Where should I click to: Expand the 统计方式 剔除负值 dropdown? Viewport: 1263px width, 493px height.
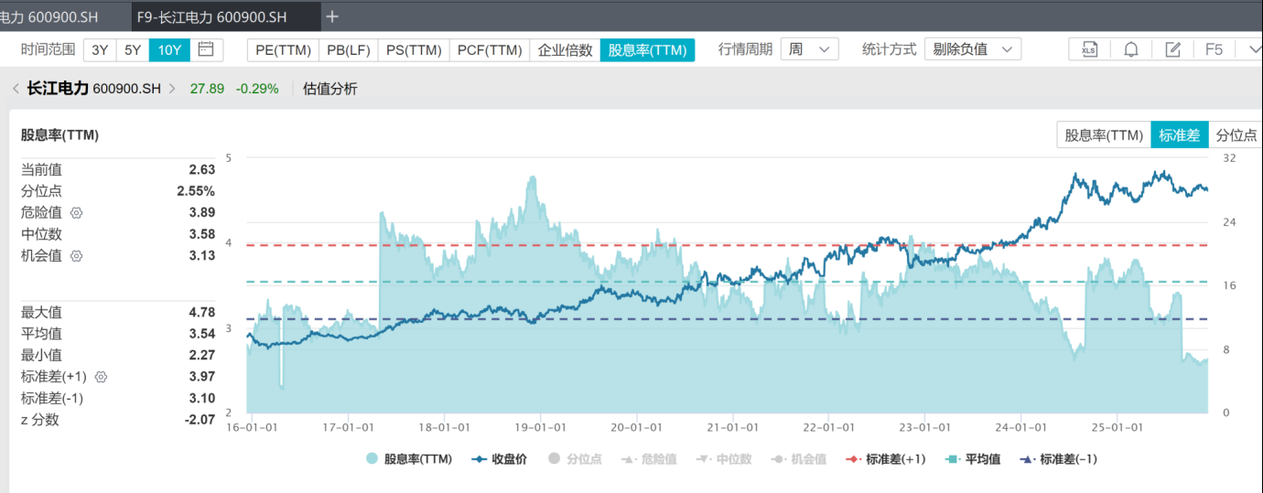(x=972, y=49)
